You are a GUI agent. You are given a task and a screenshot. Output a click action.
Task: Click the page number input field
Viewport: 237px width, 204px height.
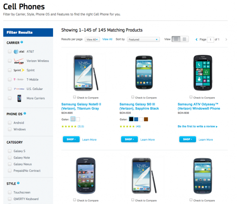(210, 40)
